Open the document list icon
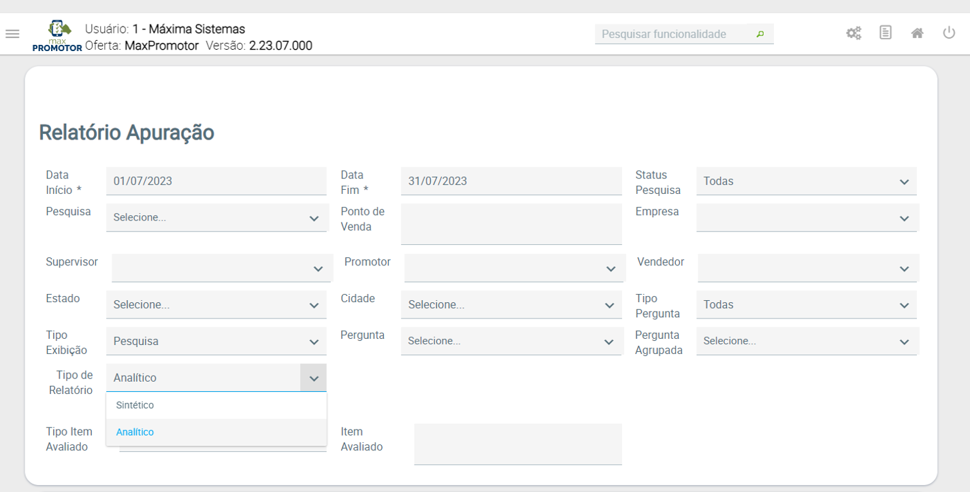The width and height of the screenshot is (970, 492). coord(886,33)
